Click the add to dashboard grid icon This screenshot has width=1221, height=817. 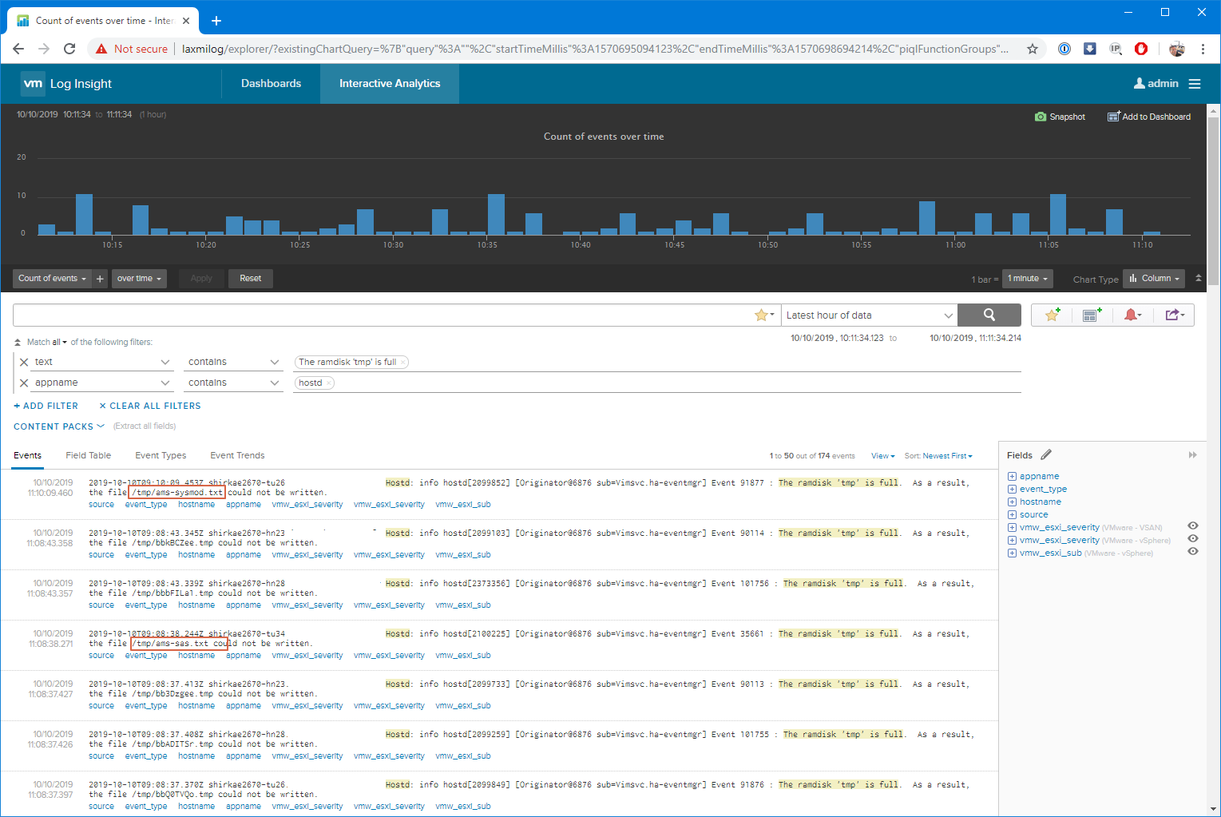pyautogui.click(x=1092, y=315)
